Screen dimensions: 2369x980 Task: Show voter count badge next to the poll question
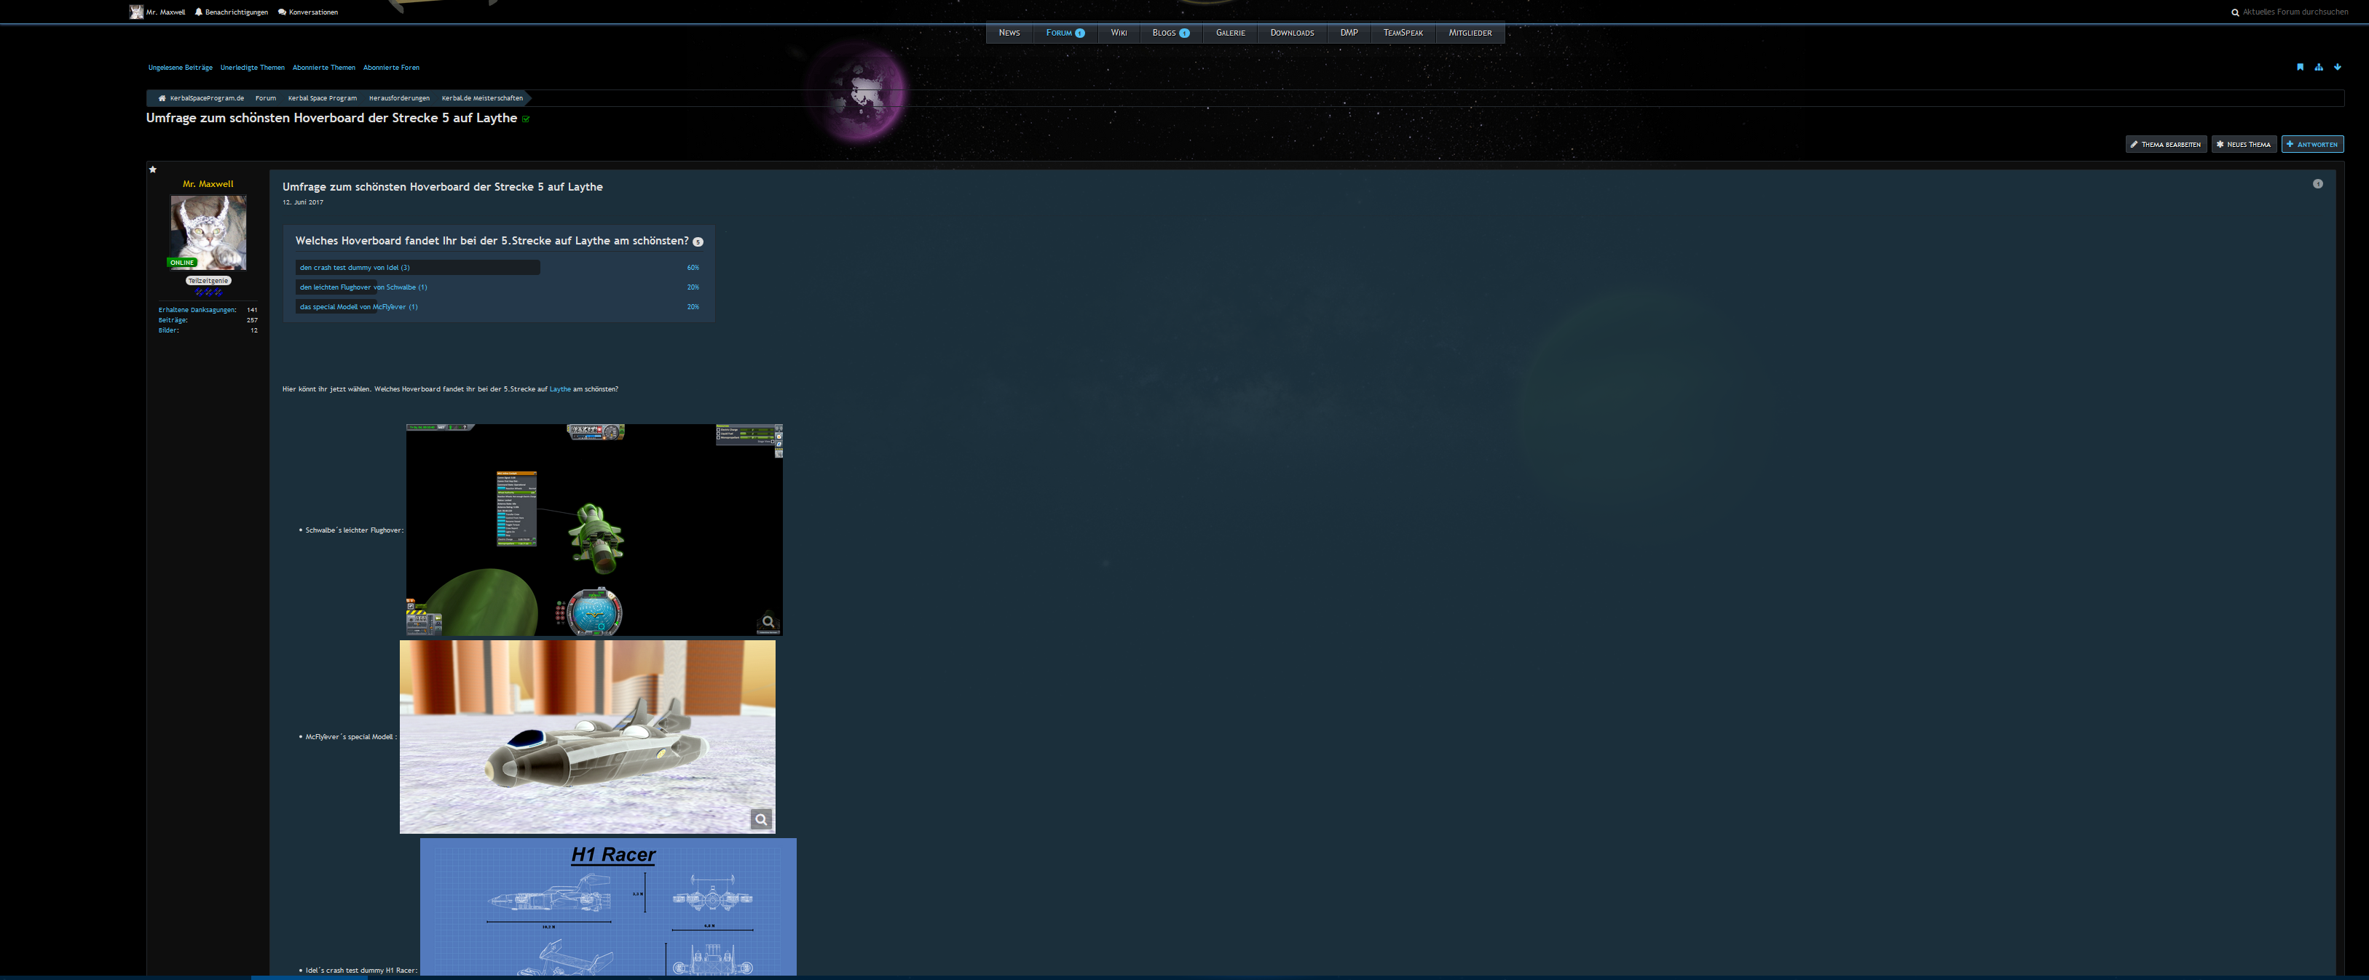coord(697,242)
